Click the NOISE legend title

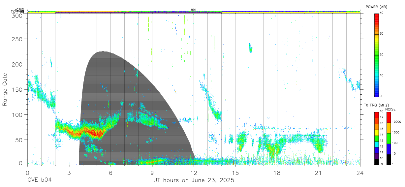pyautogui.click(x=390, y=109)
